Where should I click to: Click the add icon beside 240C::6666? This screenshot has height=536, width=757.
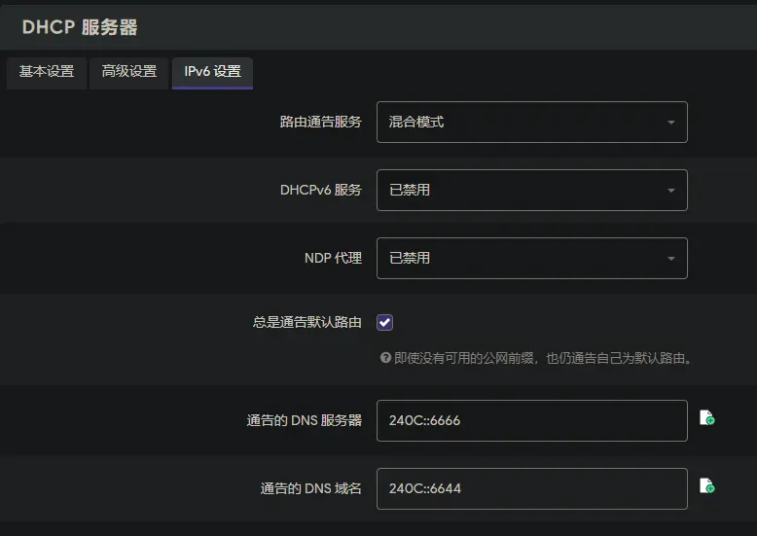point(707,418)
